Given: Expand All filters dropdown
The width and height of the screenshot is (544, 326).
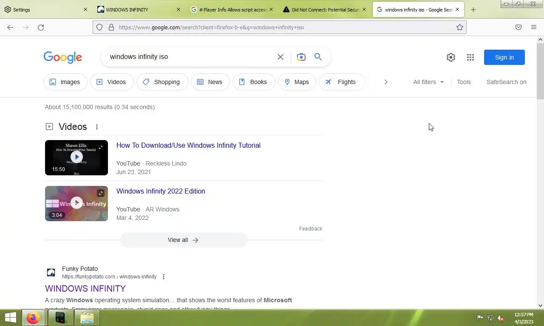Looking at the screenshot, I should [x=428, y=82].
